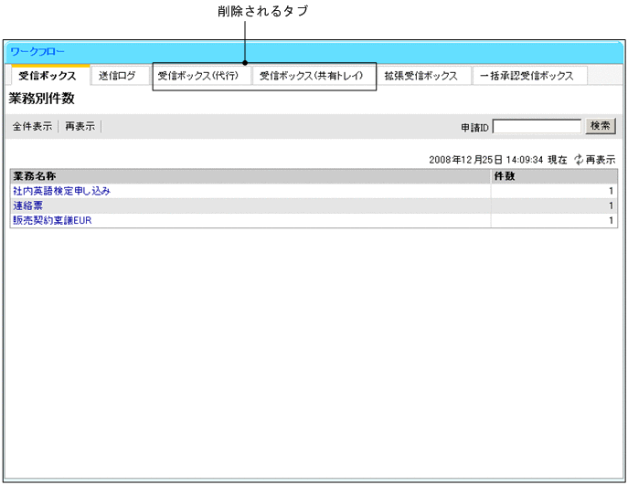Click the ワークフロー title text
This screenshot has width=628, height=485.
coord(37,52)
